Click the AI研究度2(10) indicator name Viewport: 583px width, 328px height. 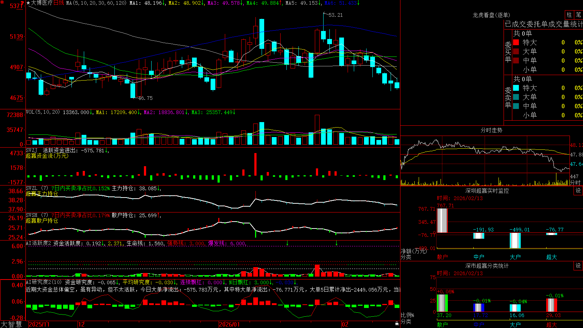click(44, 282)
